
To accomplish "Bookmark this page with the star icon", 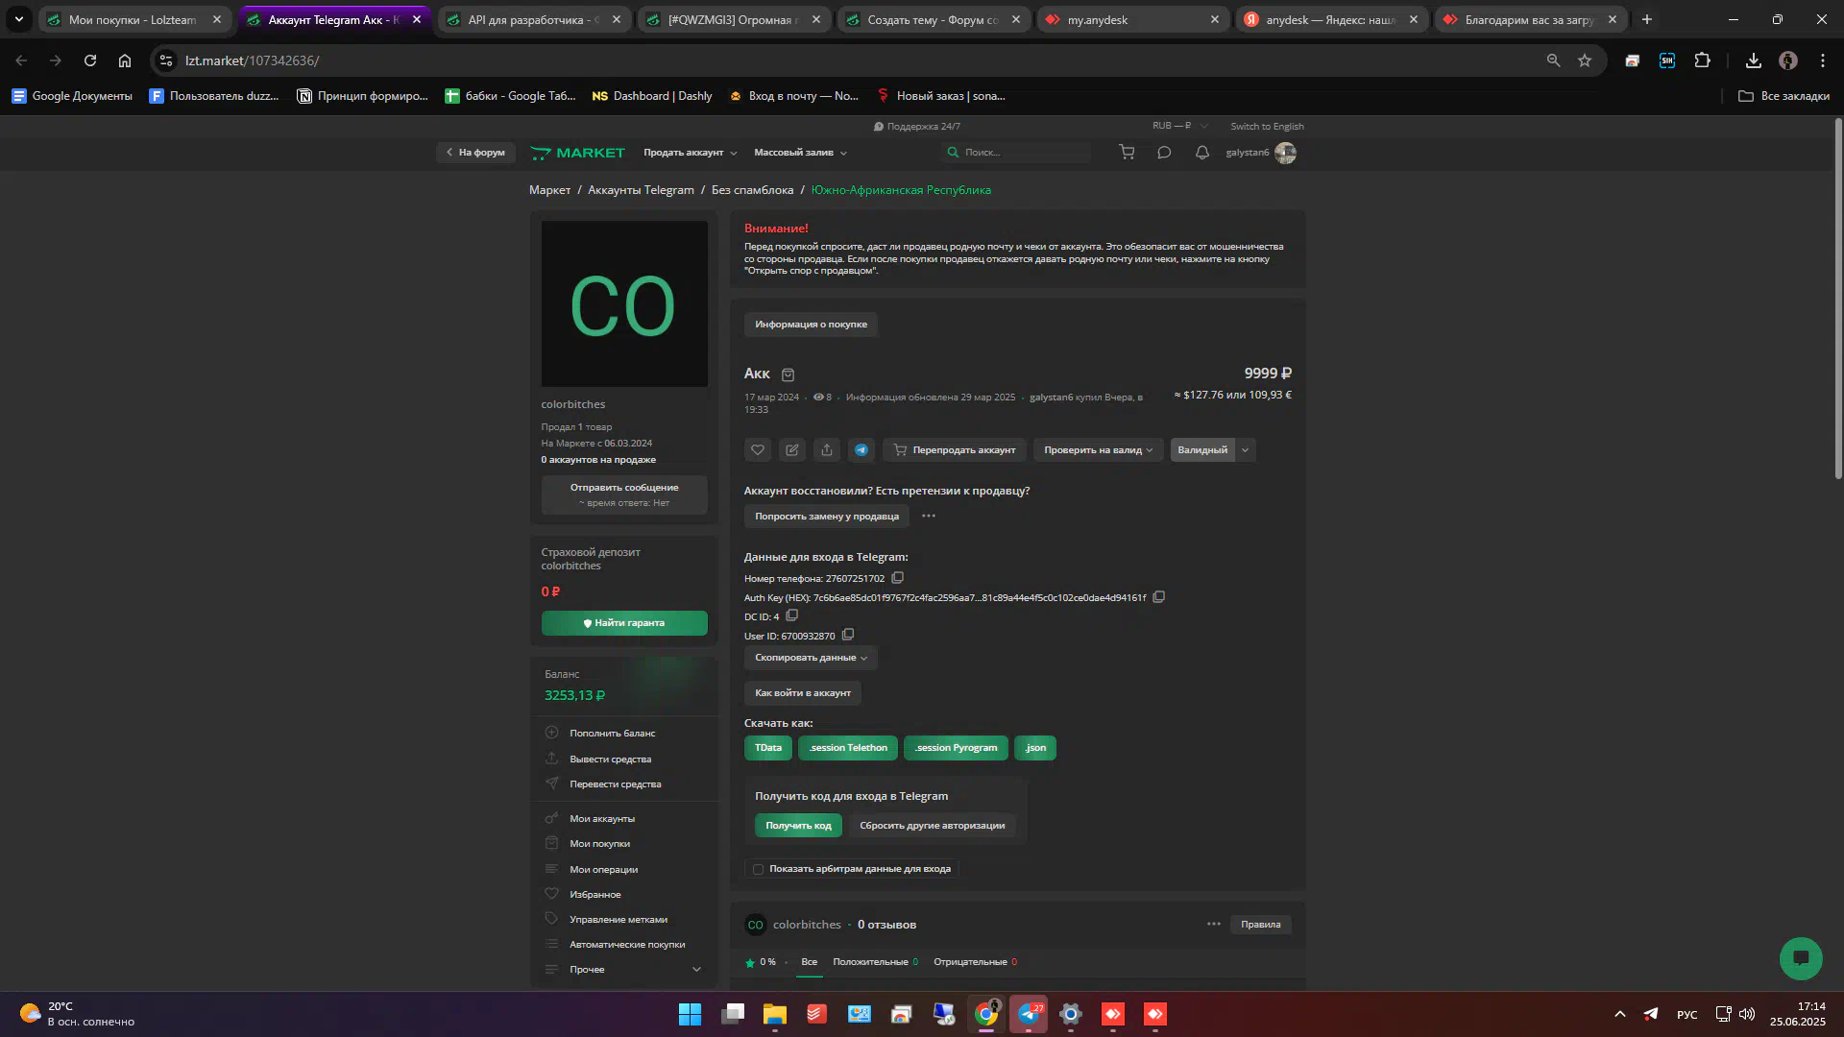I will click(1585, 60).
